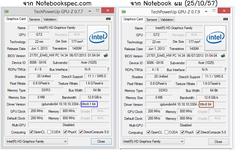Toggle DirectCompute 5.0 checkbox in GPU-Z 0.7.7

[x=81, y=132]
